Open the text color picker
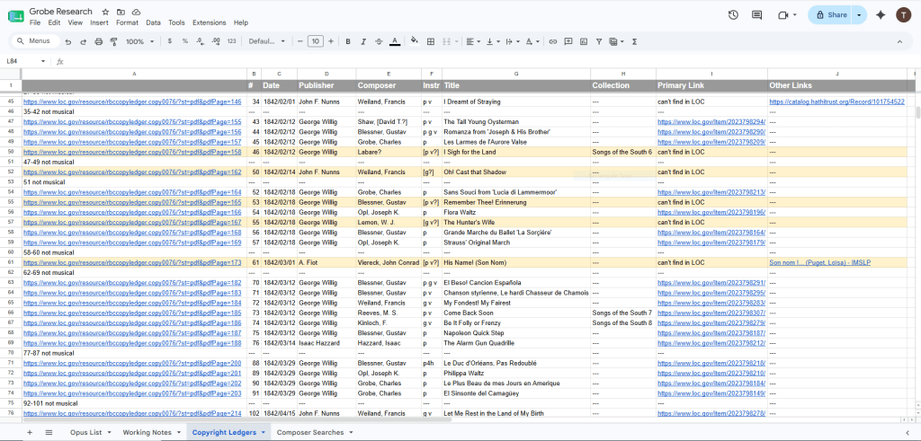The height and width of the screenshot is (441, 921). 395,41
